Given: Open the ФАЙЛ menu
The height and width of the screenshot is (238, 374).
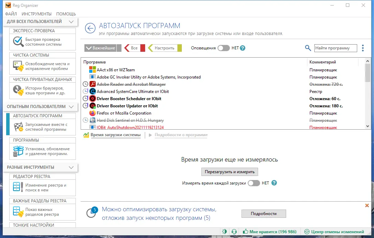Looking at the screenshot, I should 11,14.
